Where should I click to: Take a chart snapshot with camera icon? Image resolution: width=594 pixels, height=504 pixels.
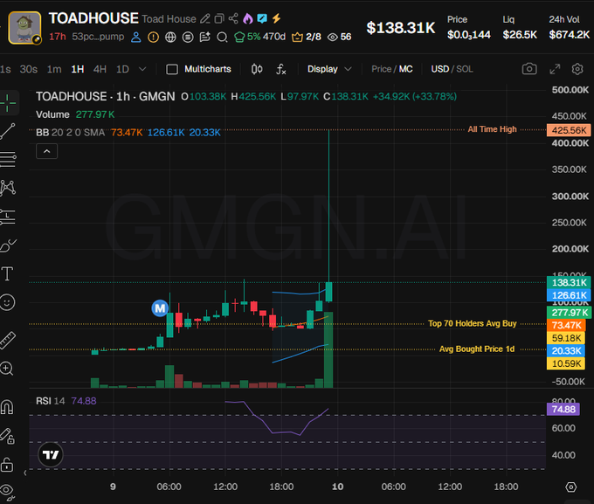click(x=529, y=69)
